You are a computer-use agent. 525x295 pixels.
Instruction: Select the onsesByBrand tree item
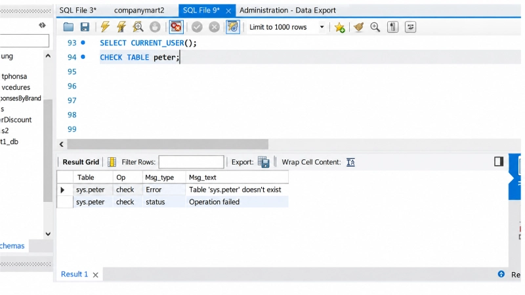tap(20, 98)
